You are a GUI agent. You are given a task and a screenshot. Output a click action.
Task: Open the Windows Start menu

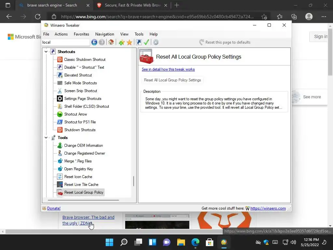[110, 242]
